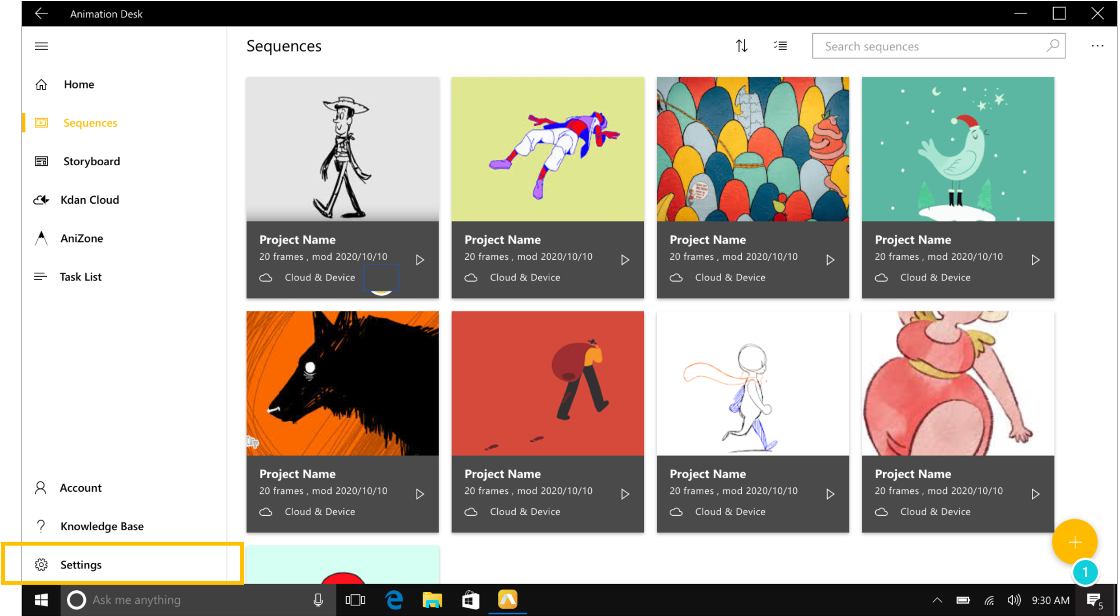Open the Windows Start menu
Screen dimensions: 1120x616
click(41, 600)
